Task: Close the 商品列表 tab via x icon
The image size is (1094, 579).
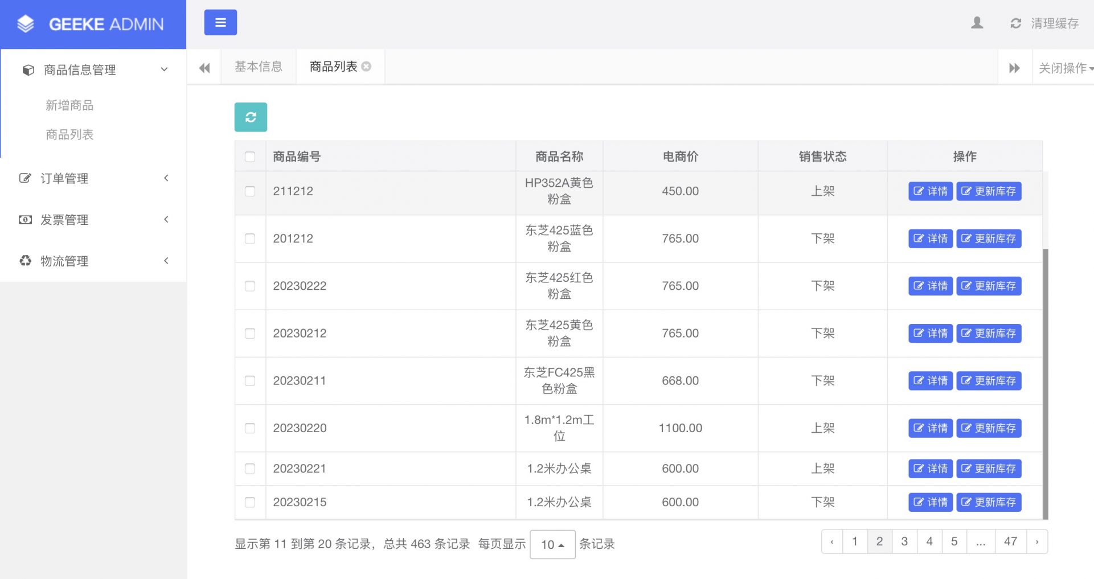Action: [x=367, y=67]
